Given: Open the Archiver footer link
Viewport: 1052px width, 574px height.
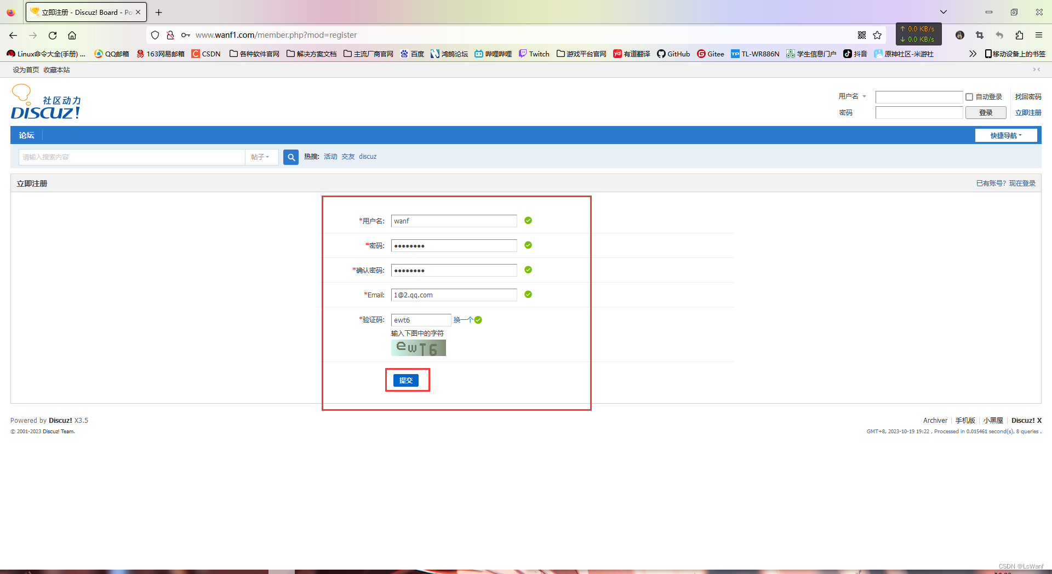Looking at the screenshot, I should (935, 421).
